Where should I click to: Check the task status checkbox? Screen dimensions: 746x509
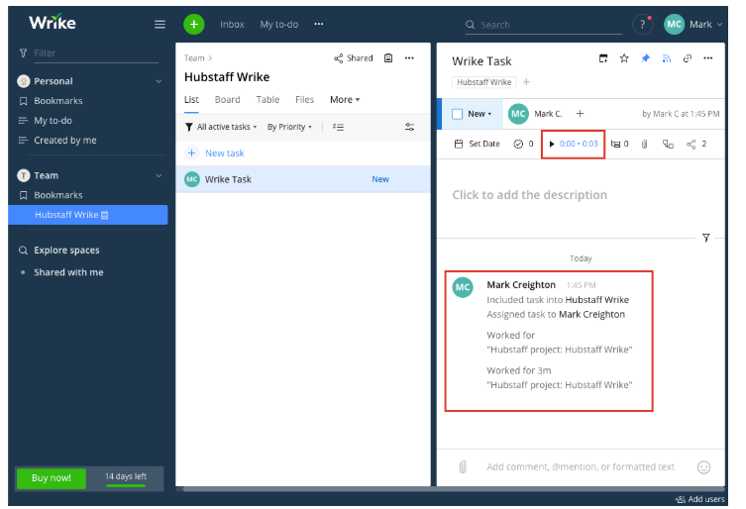pyautogui.click(x=457, y=114)
